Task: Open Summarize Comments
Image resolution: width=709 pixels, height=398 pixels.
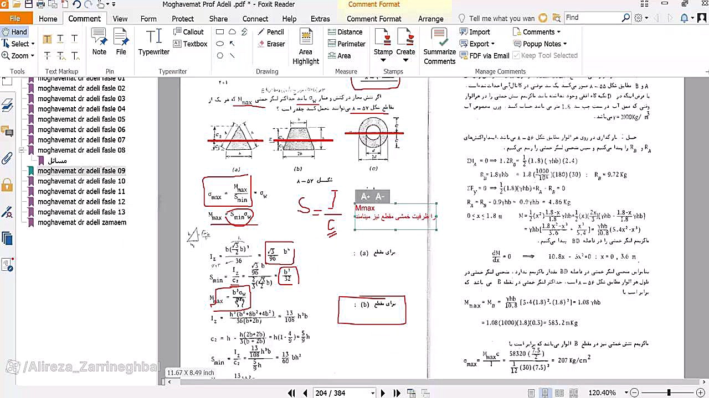Action: pyautogui.click(x=439, y=46)
